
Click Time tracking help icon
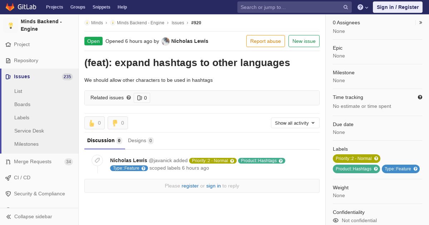[x=420, y=97]
